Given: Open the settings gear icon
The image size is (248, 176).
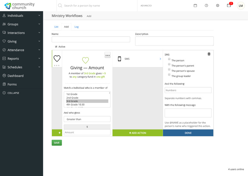Looking at the screenshot, I should point(217,5).
